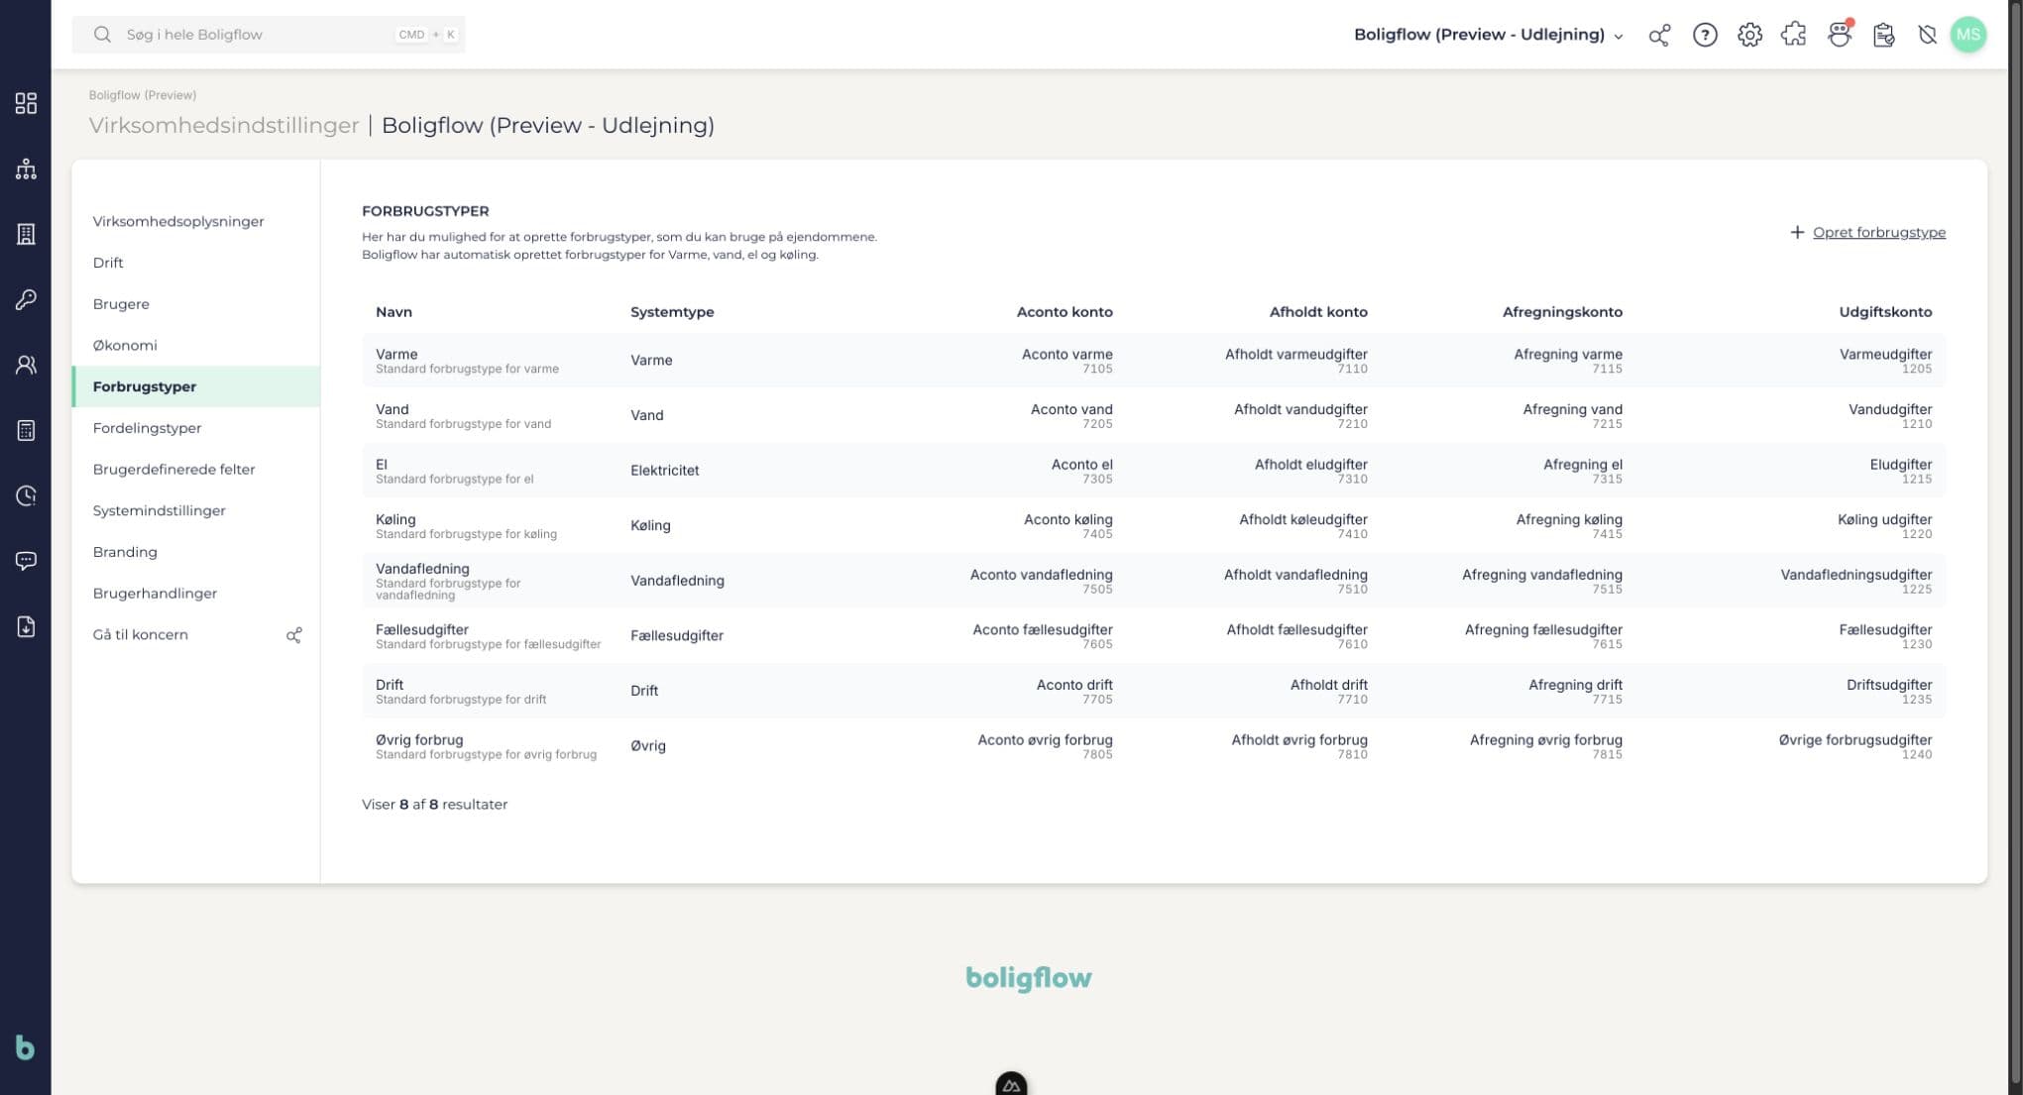
Task: Click the Boligflow 'b' logo in sidebar
Action: coord(25,1047)
